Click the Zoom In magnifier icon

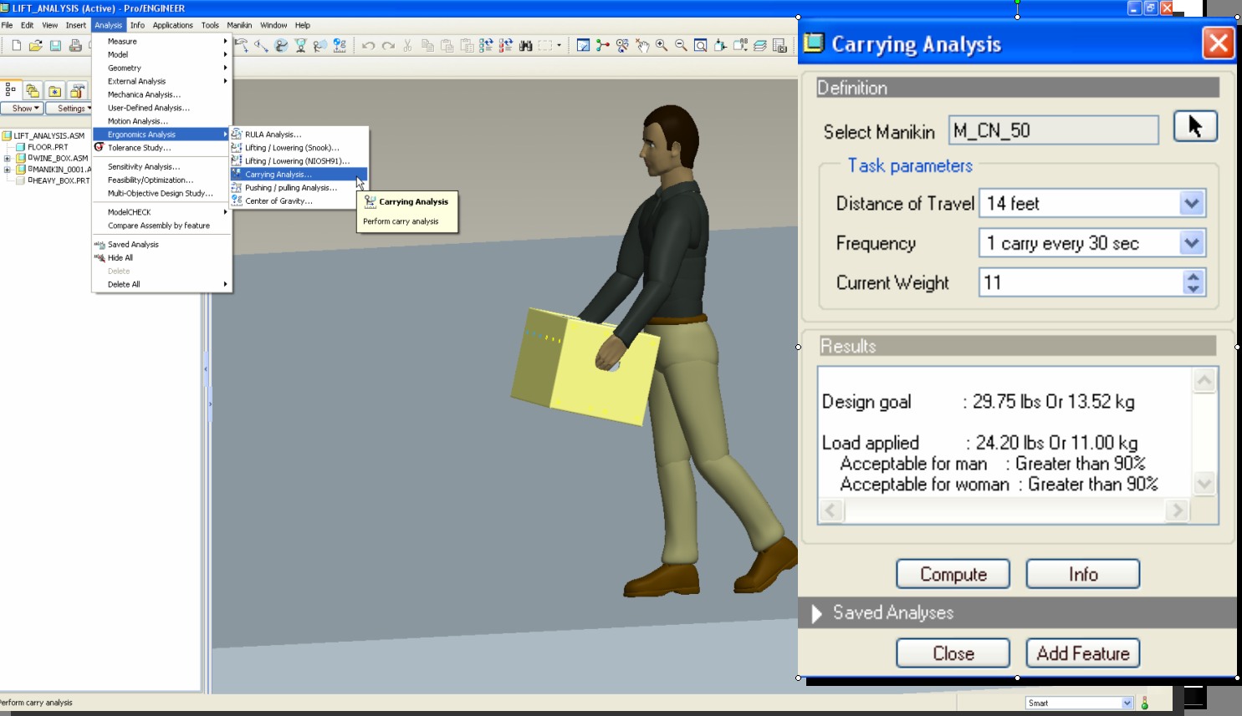(x=662, y=45)
